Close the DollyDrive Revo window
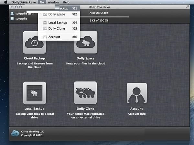The image size is (194, 145). point(12,7)
